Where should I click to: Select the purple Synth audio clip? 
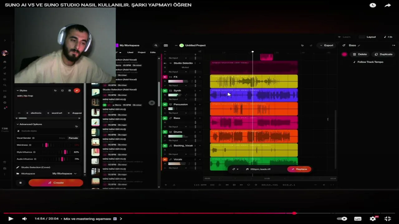click(x=254, y=95)
